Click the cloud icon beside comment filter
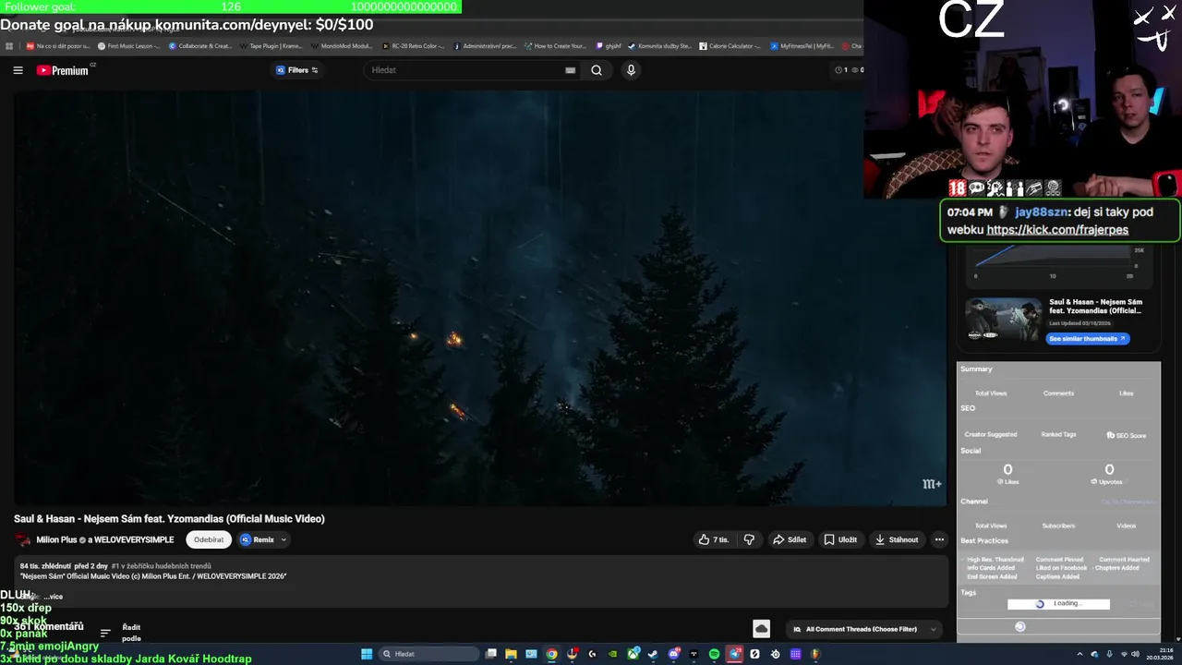The image size is (1182, 665). click(x=761, y=629)
